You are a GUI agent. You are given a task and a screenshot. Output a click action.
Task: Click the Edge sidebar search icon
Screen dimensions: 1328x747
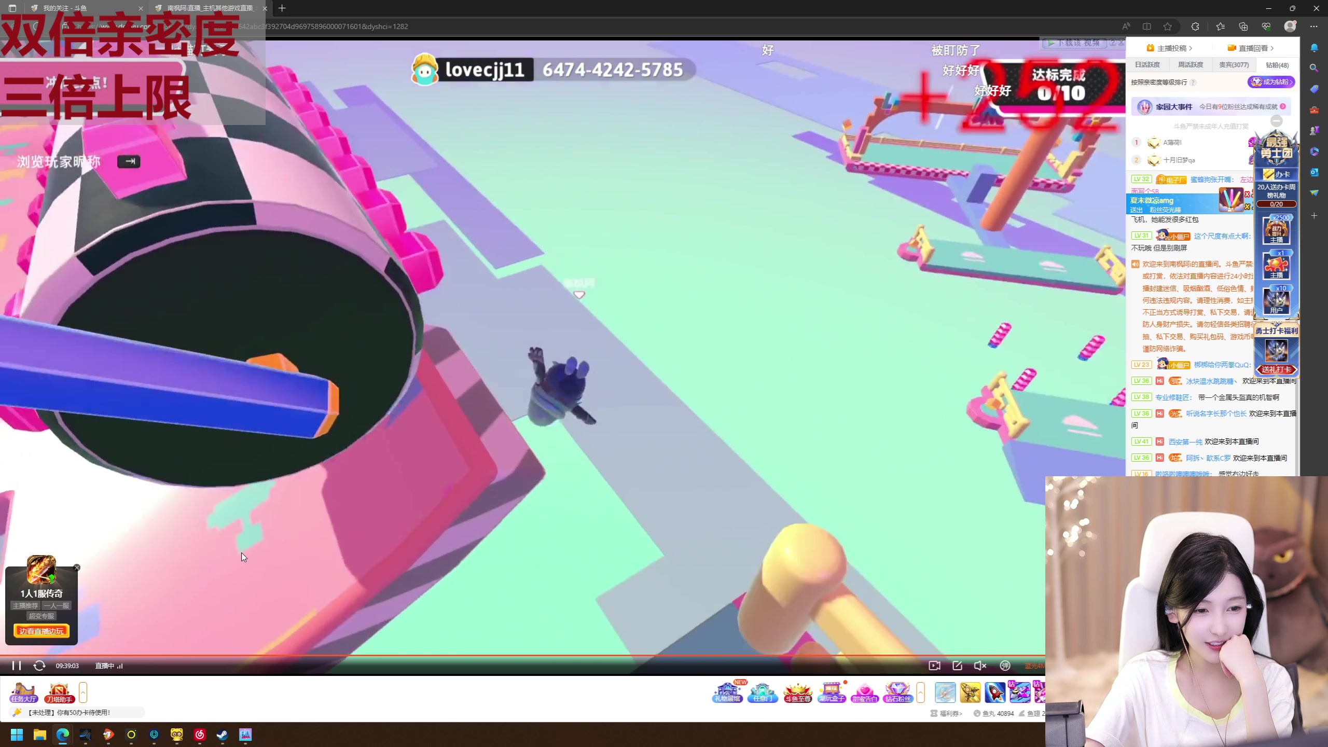(1314, 68)
